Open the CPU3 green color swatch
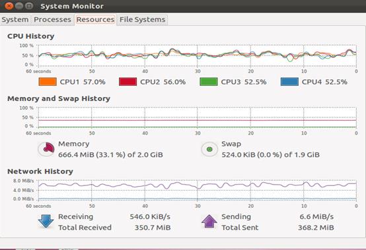This screenshot has width=366, height=250. [209, 82]
